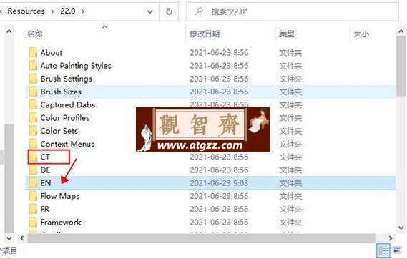Click the Framework row modified date
The height and width of the screenshot is (259, 407).
coord(219,222)
